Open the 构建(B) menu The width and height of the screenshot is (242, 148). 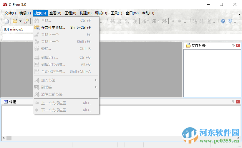point(85,13)
